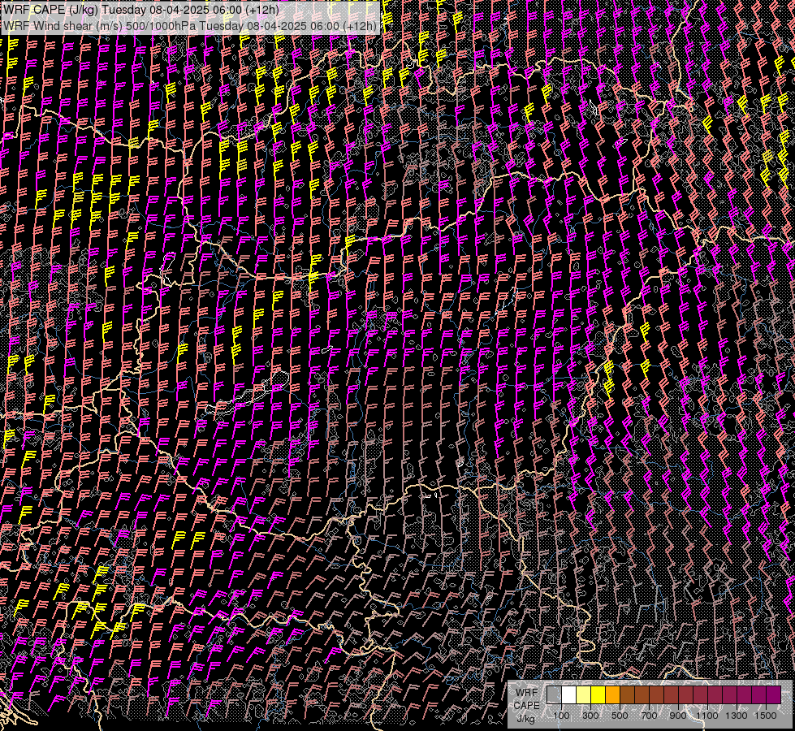Click the bright yellow swatch after 300

point(598,694)
